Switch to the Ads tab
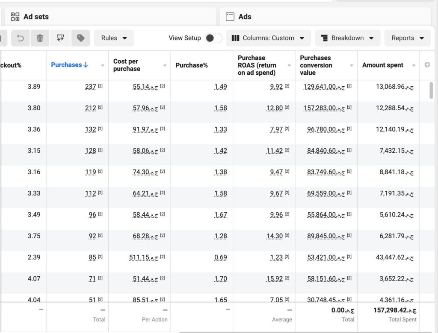Screen dimensions: 438x333 coord(245,17)
